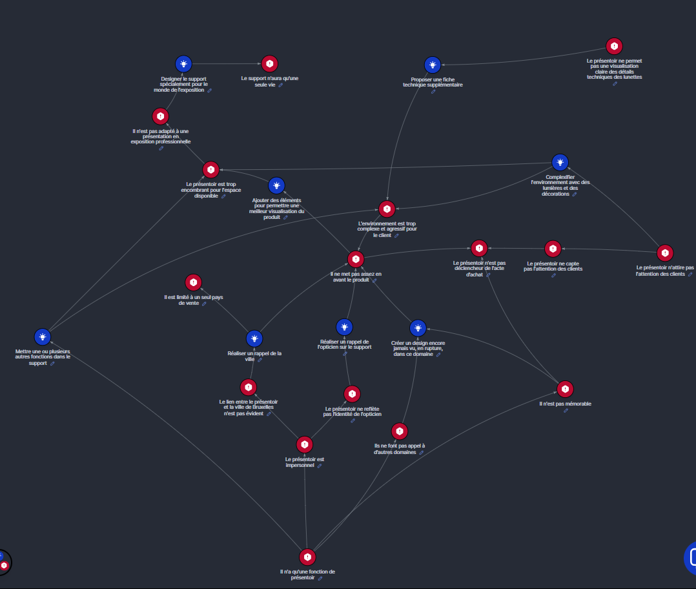Select red node 'L'environnement est trop complexe et agressif'

(x=387, y=209)
